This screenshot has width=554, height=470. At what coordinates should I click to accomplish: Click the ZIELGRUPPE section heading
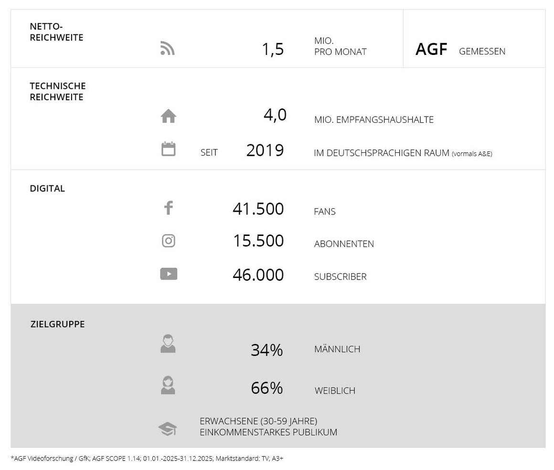(57, 324)
